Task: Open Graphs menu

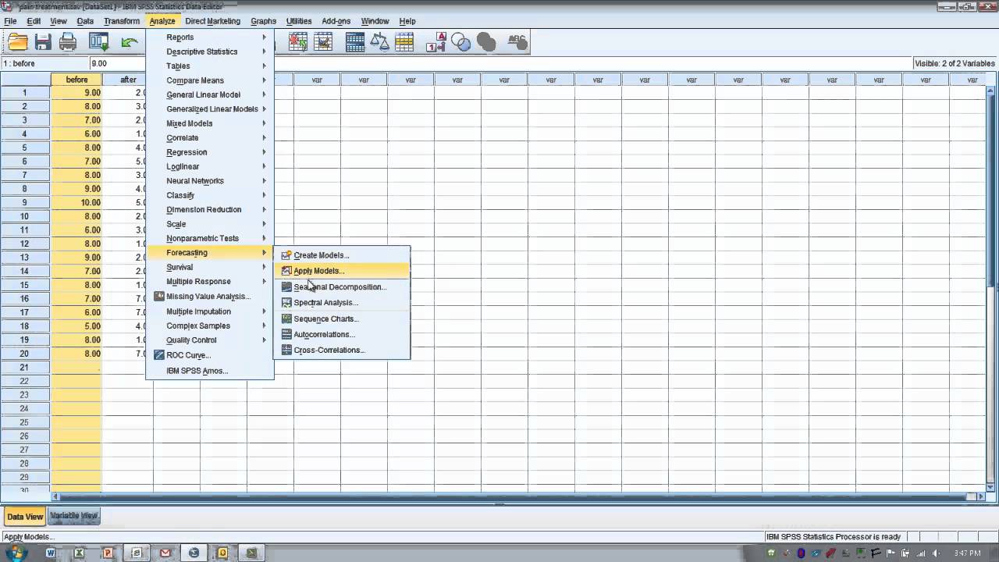Action: [x=263, y=21]
